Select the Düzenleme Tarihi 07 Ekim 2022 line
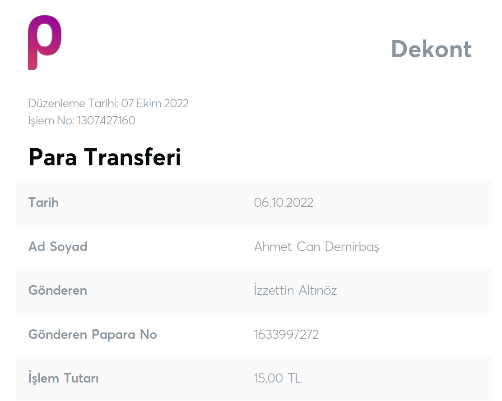 [108, 103]
